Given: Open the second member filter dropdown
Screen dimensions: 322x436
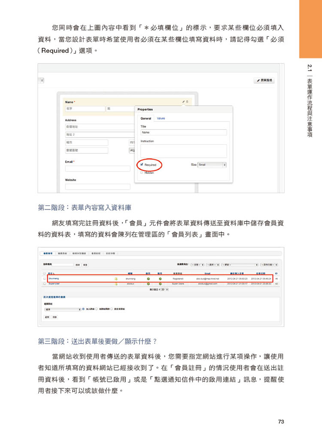Looking at the screenshot, I should tap(213, 265).
